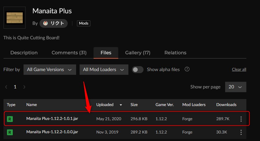Click the release badge for Manaita Plus-1.12.2-1.0.1.jar
The height and width of the screenshot is (141, 260).
(10, 119)
